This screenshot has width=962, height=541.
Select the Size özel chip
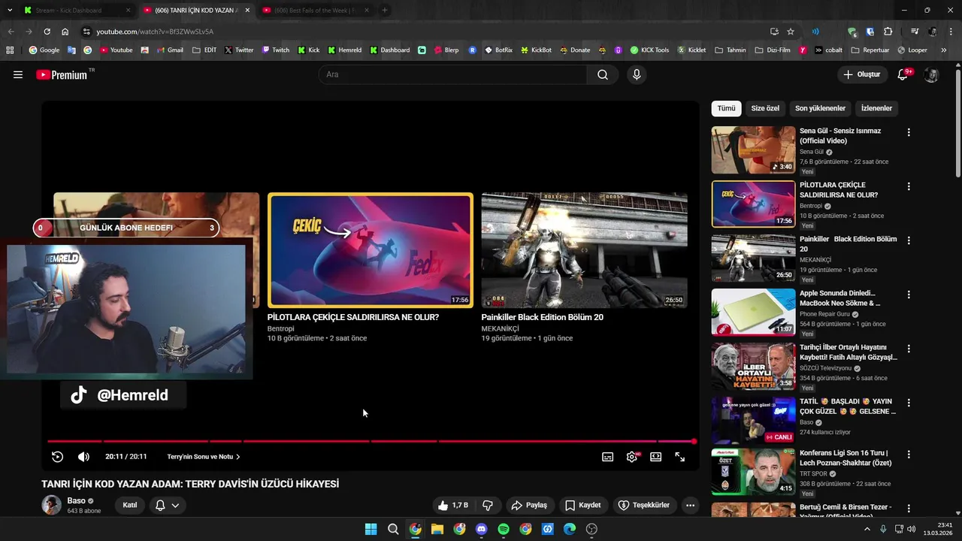click(765, 108)
